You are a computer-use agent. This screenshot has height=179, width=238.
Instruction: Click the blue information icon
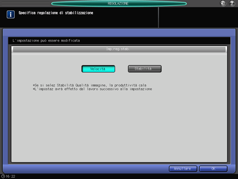click(11, 14)
